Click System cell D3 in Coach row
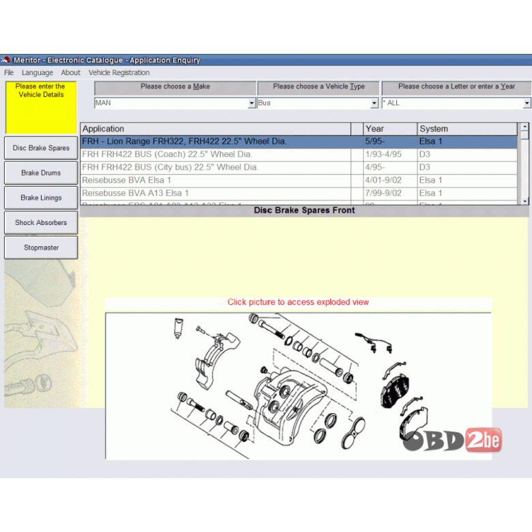The width and height of the screenshot is (532, 532). 467,154
